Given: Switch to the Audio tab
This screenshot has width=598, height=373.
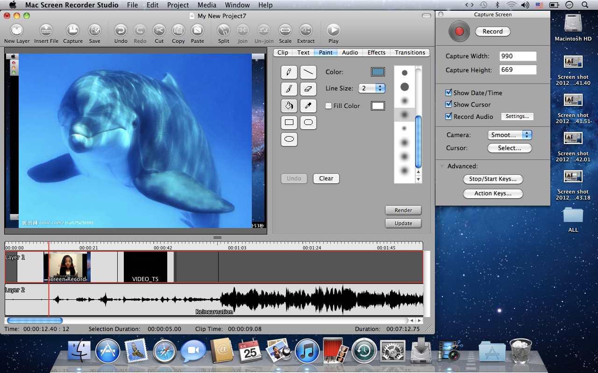Looking at the screenshot, I should click(x=350, y=53).
